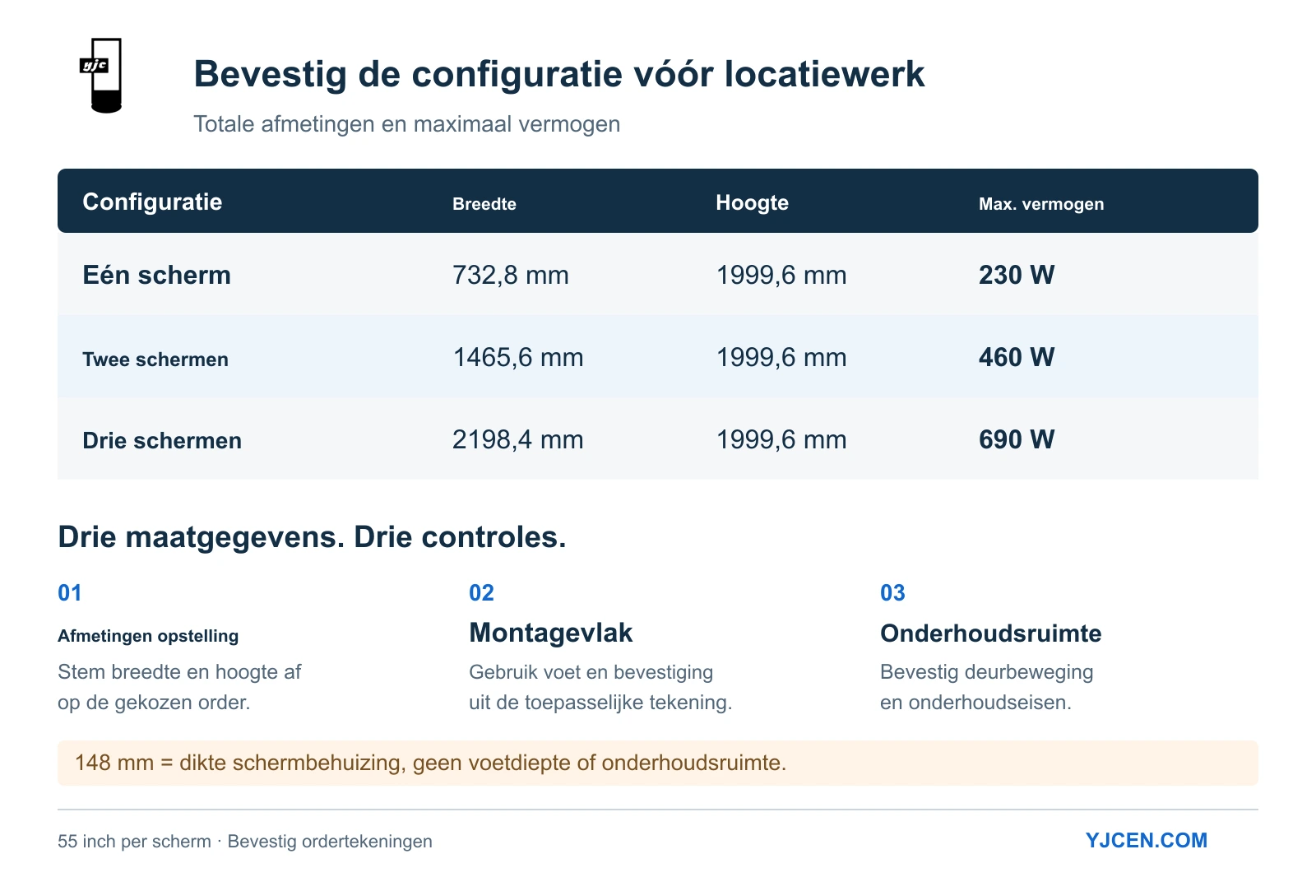The image size is (1316, 877).
Task: Click the 'Onderhoudsruimte' title
Action: tap(991, 633)
